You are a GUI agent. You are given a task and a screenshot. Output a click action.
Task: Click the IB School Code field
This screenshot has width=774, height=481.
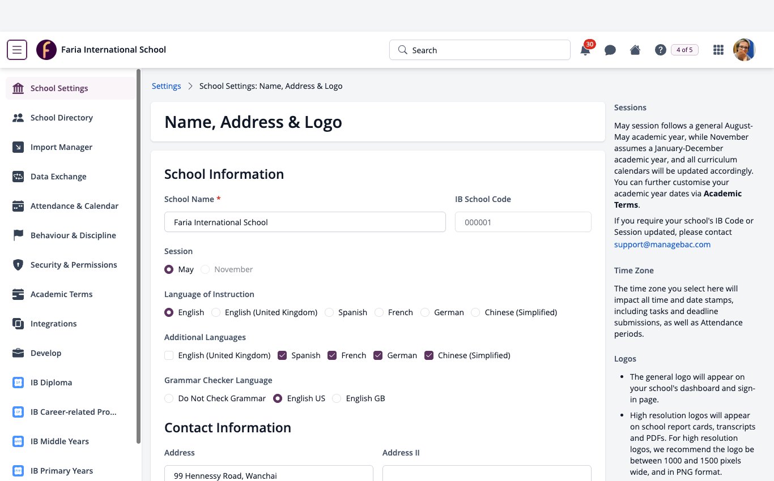coord(523,222)
